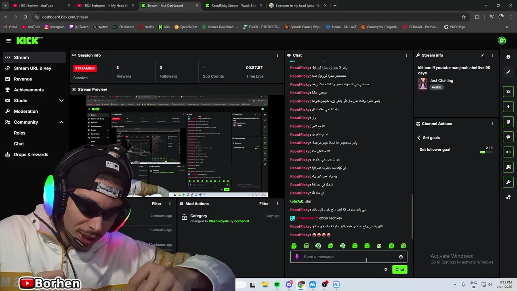Toggle the document widget in right rail
The width and height of the screenshot is (517, 291).
508,122
